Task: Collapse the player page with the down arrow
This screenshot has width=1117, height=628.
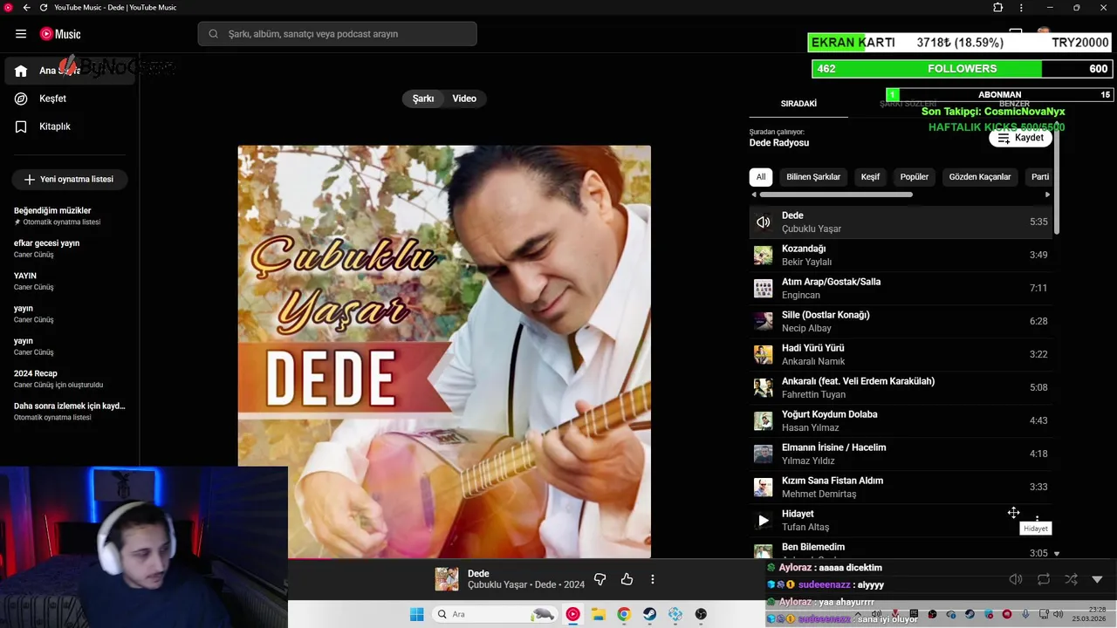Action: tap(1097, 579)
